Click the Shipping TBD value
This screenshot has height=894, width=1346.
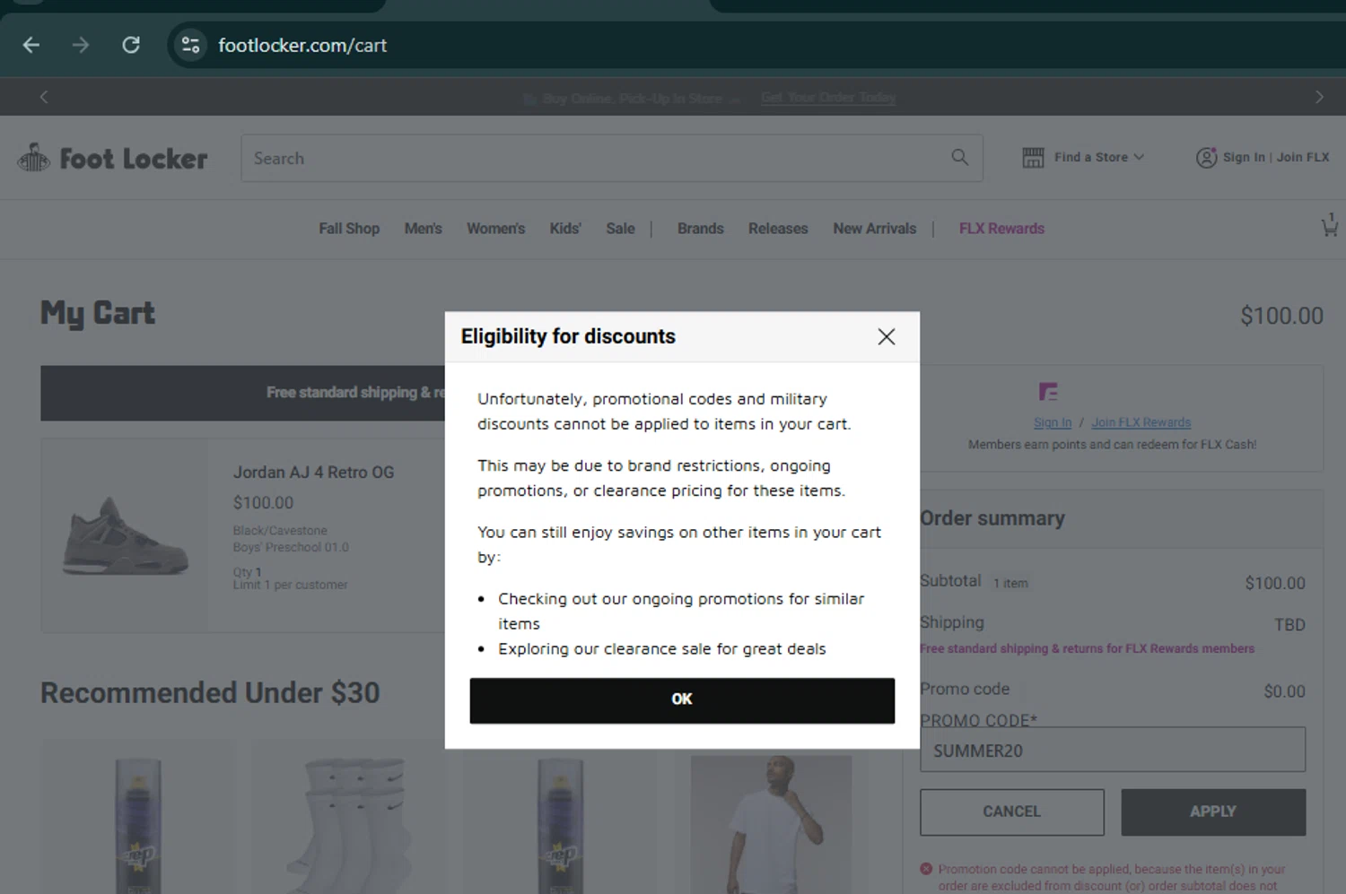[1289, 625]
